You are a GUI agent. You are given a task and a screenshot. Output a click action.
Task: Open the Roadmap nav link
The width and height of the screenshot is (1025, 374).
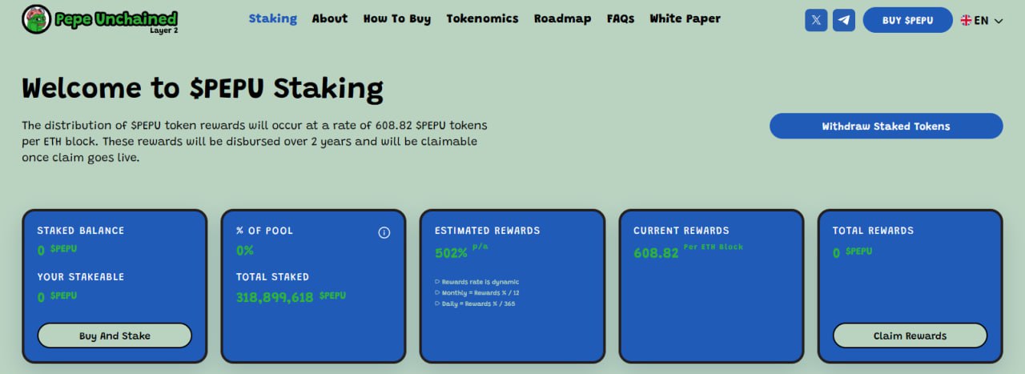[562, 18]
